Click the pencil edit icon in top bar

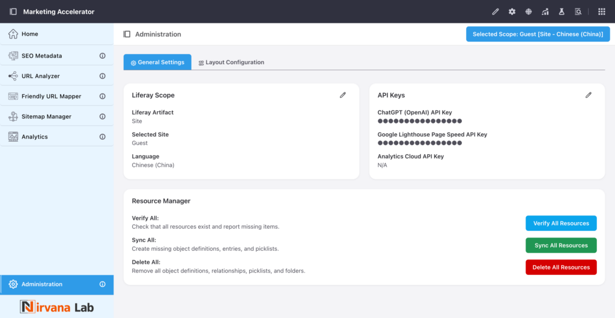pyautogui.click(x=495, y=11)
